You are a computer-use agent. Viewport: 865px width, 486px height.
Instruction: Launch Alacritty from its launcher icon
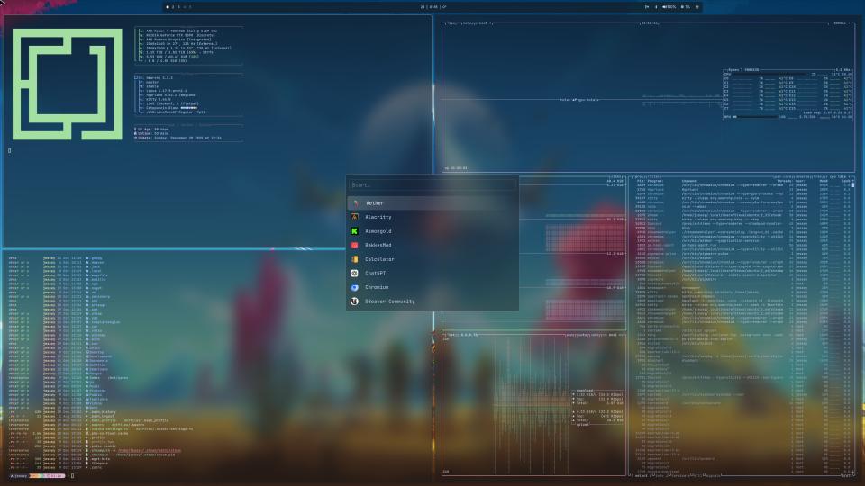(355, 217)
